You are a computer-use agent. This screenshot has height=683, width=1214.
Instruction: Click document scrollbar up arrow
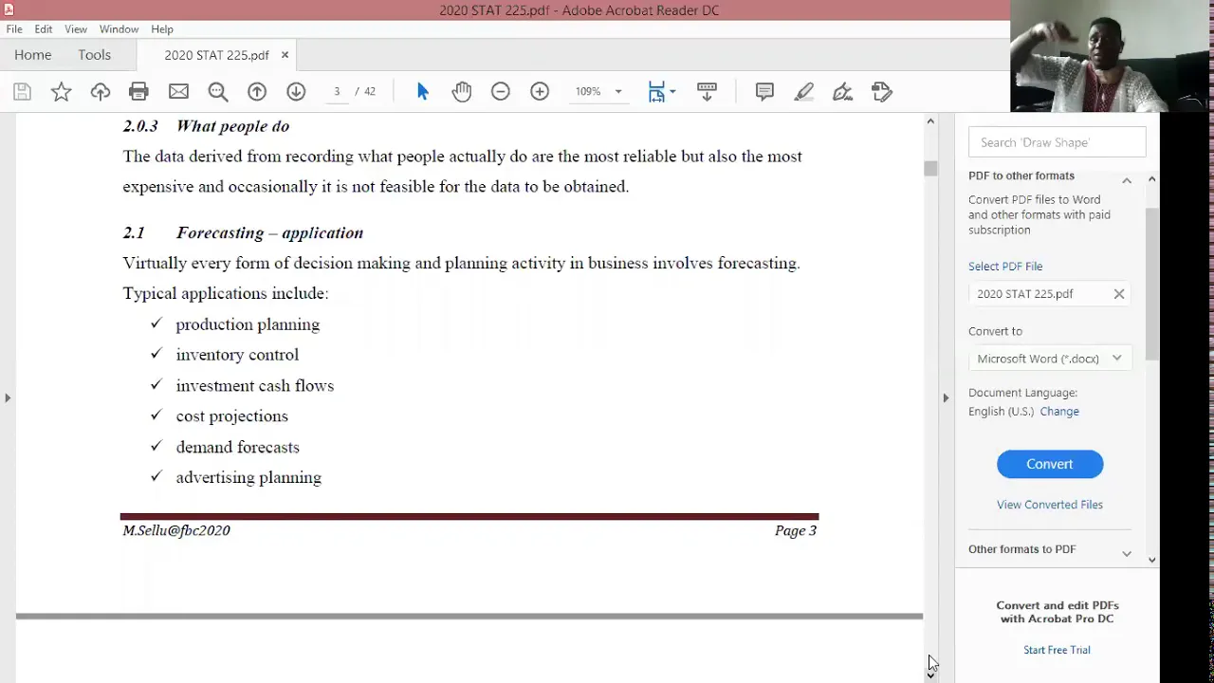pyautogui.click(x=930, y=121)
